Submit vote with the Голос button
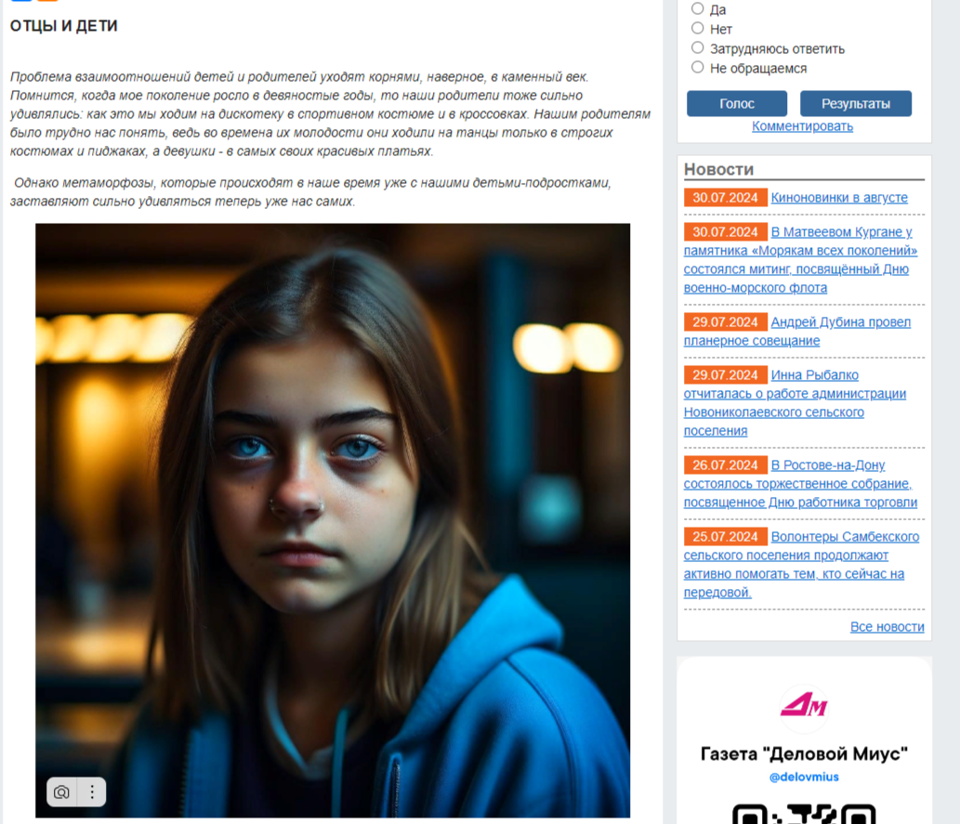 [x=737, y=103]
